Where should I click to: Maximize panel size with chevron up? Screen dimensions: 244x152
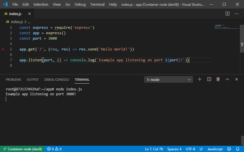[x=227, y=79]
